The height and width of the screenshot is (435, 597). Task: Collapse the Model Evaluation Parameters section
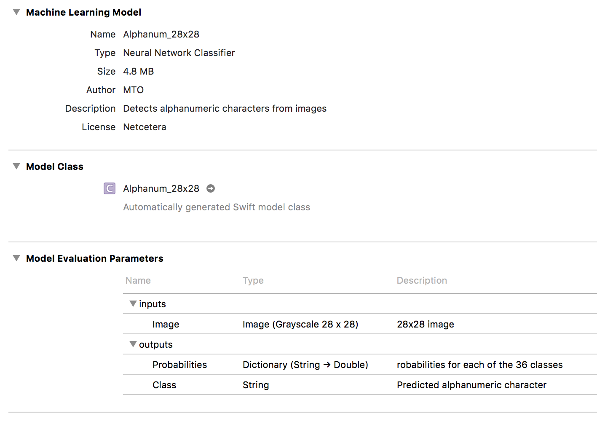point(16,258)
